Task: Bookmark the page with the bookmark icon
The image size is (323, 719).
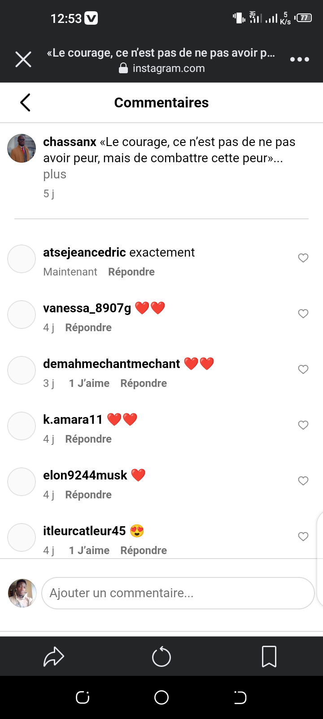Action: [x=269, y=657]
